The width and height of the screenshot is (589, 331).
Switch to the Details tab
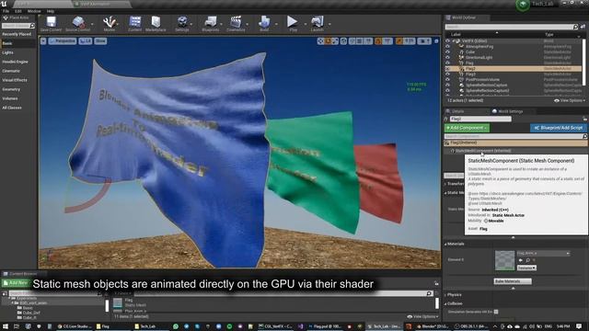click(x=455, y=111)
